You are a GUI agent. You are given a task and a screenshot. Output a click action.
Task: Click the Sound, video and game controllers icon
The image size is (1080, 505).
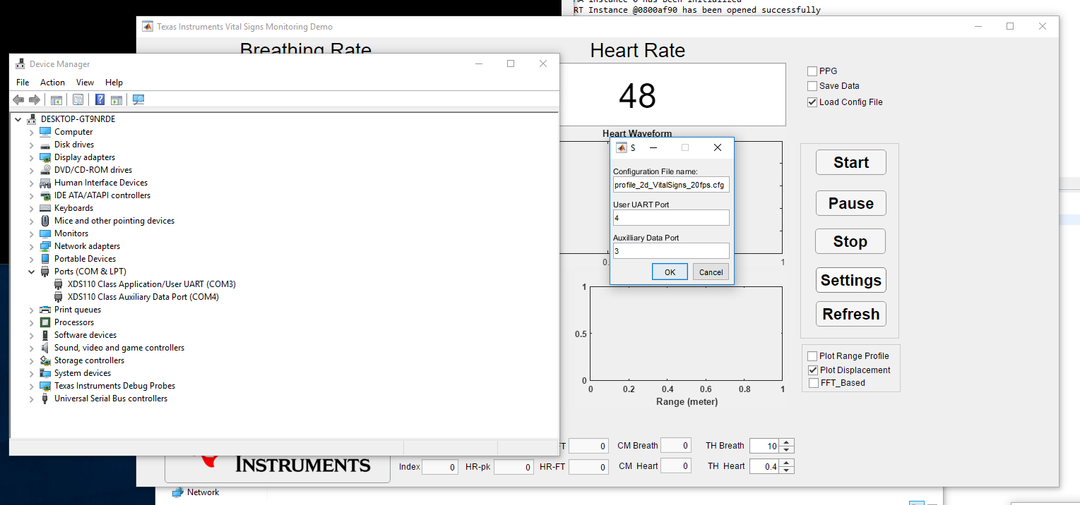click(45, 348)
